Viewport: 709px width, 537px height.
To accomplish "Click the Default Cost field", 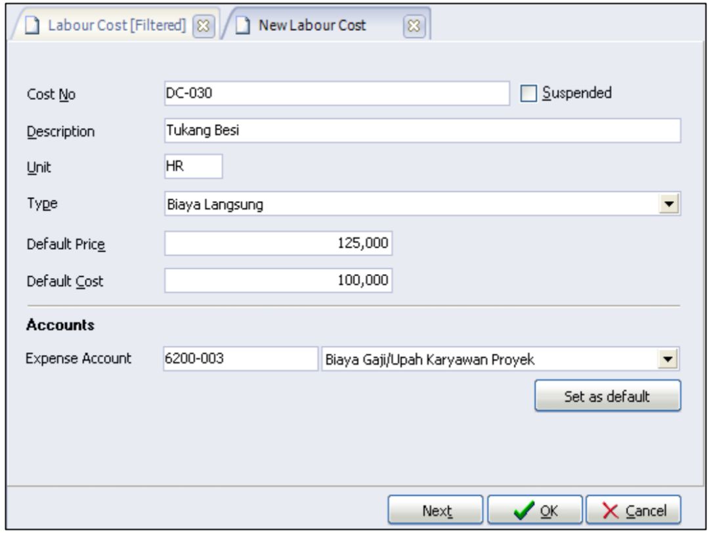I will coord(278,281).
